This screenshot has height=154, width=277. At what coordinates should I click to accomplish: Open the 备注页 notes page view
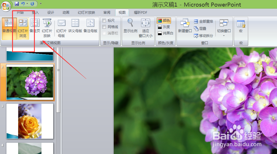pos(35,26)
